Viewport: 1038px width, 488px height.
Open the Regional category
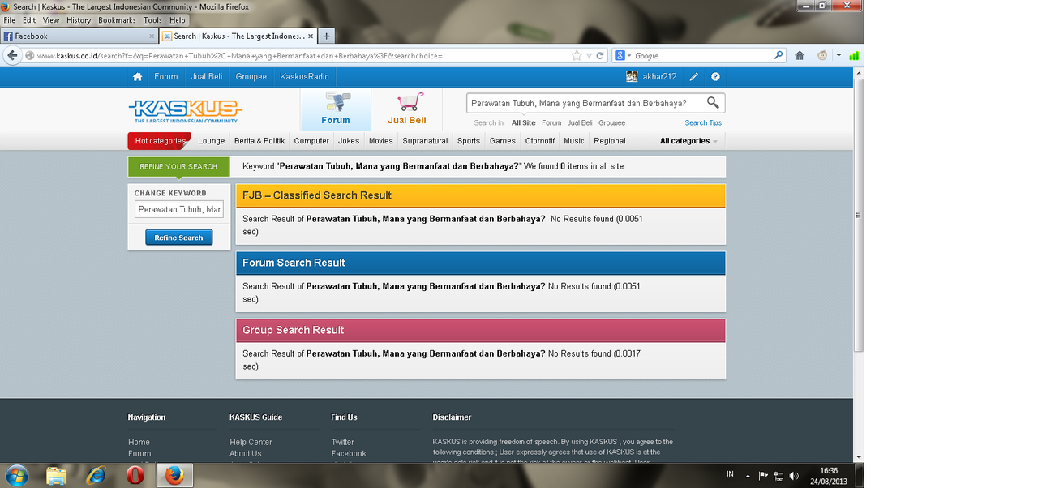point(610,141)
